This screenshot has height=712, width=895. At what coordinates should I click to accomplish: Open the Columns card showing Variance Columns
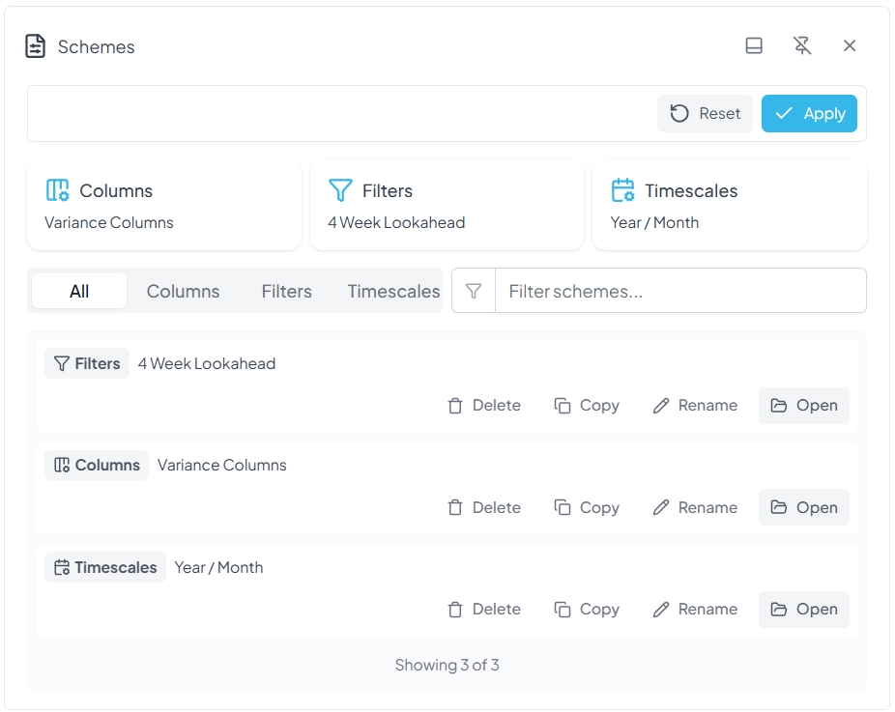[164, 205]
